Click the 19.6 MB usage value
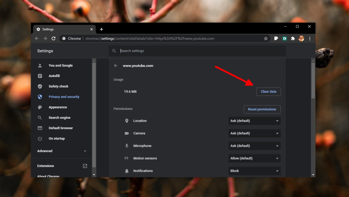This screenshot has height=197, width=349. pyautogui.click(x=130, y=92)
